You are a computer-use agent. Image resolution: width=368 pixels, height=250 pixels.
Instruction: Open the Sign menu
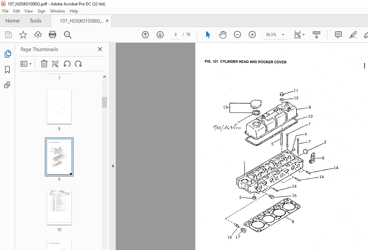[x=41, y=11]
